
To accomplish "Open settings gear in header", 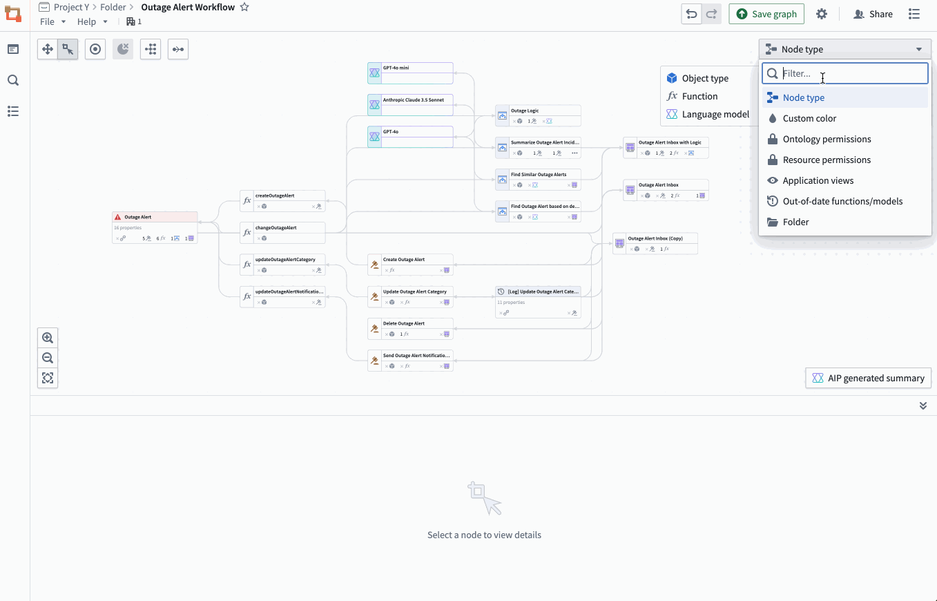I will [x=822, y=14].
